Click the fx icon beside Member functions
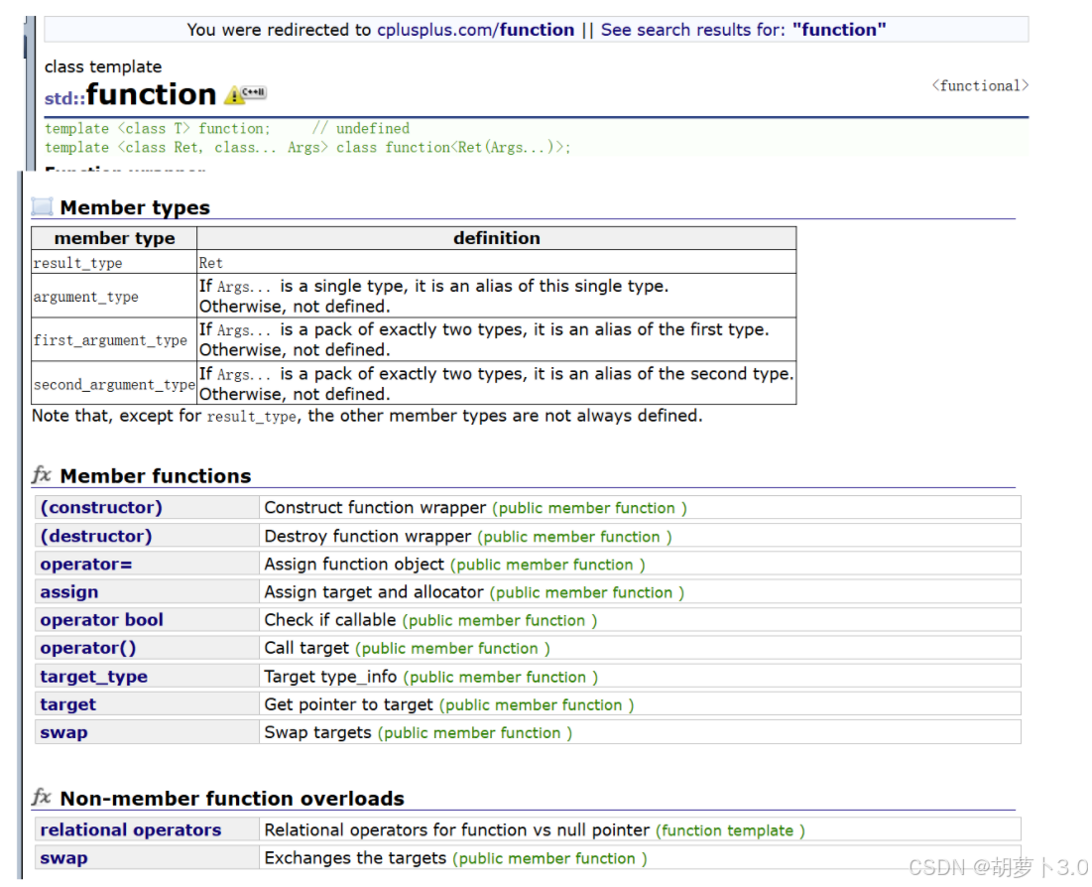Viewport: 1092px width, 887px height. [x=42, y=475]
